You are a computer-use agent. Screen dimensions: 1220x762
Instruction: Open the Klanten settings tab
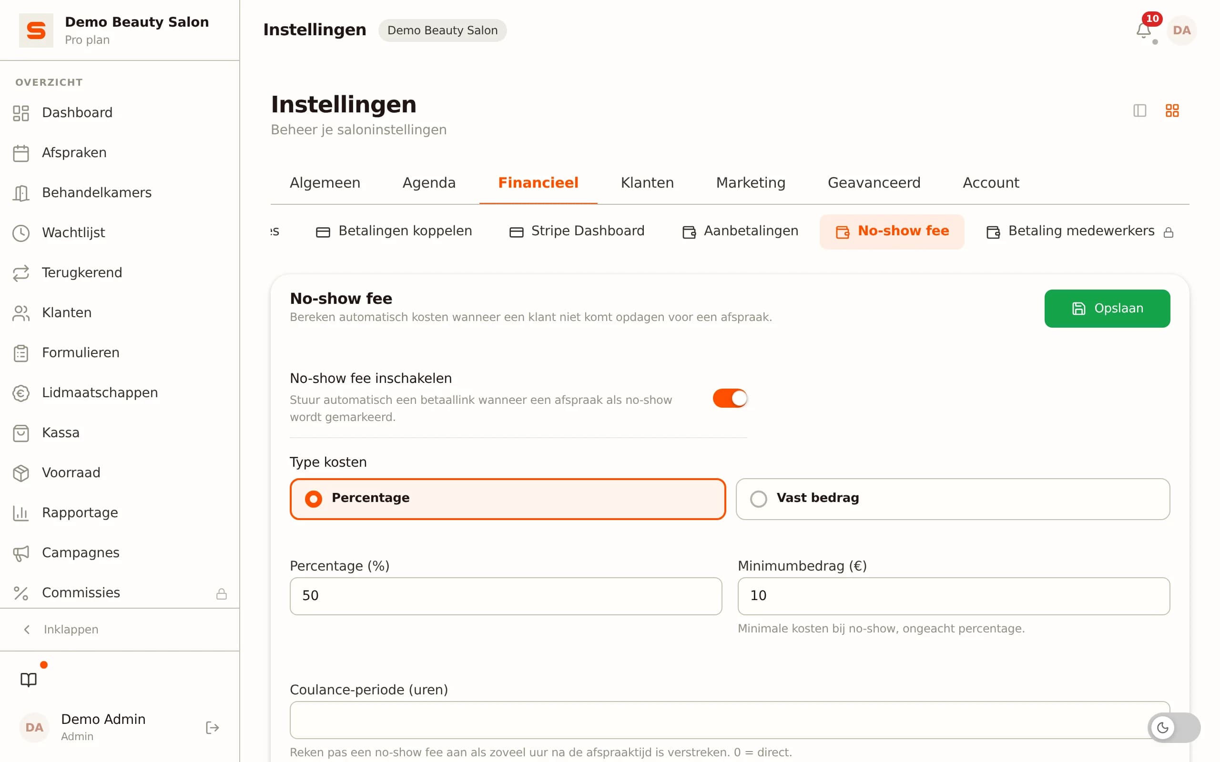point(647,182)
